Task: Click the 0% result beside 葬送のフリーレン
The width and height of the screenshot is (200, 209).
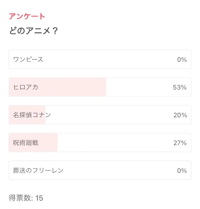Action: (x=182, y=171)
